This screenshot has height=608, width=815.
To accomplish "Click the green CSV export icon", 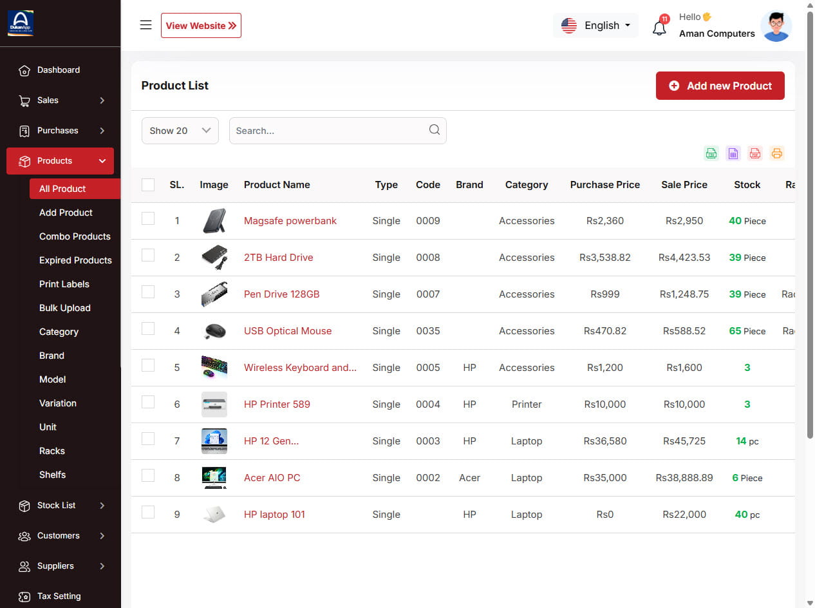I will coord(711,153).
